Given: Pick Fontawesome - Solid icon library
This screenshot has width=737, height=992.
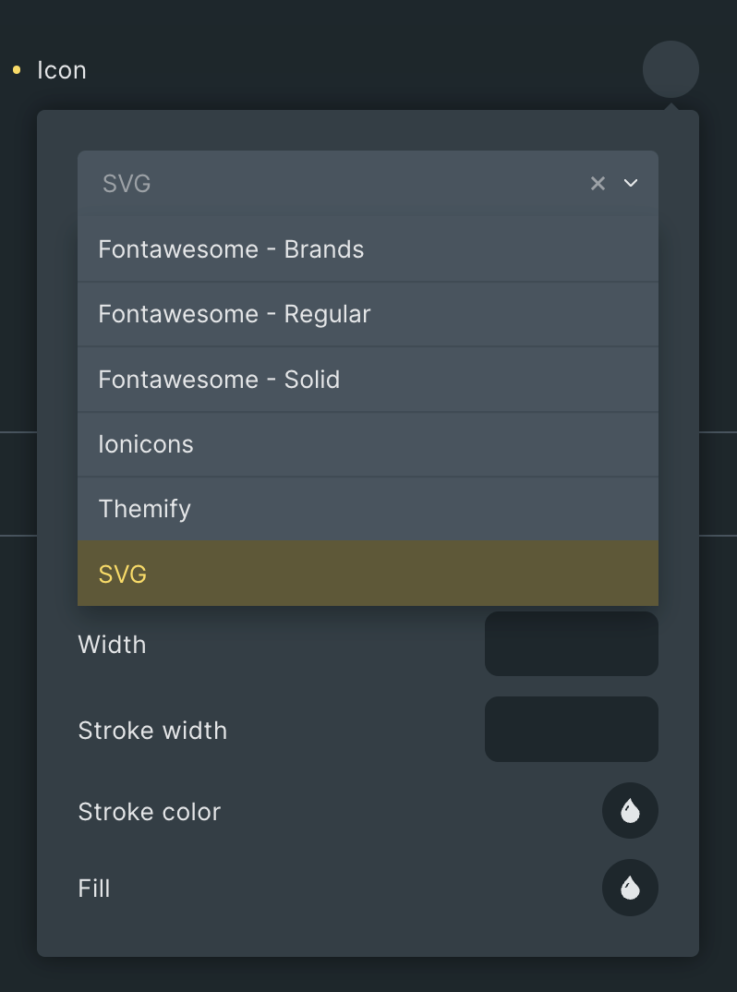Looking at the screenshot, I should click(368, 380).
